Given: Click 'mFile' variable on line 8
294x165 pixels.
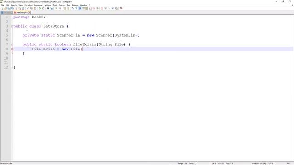Looking at the screenshot, I should pyautogui.click(x=49, y=49).
